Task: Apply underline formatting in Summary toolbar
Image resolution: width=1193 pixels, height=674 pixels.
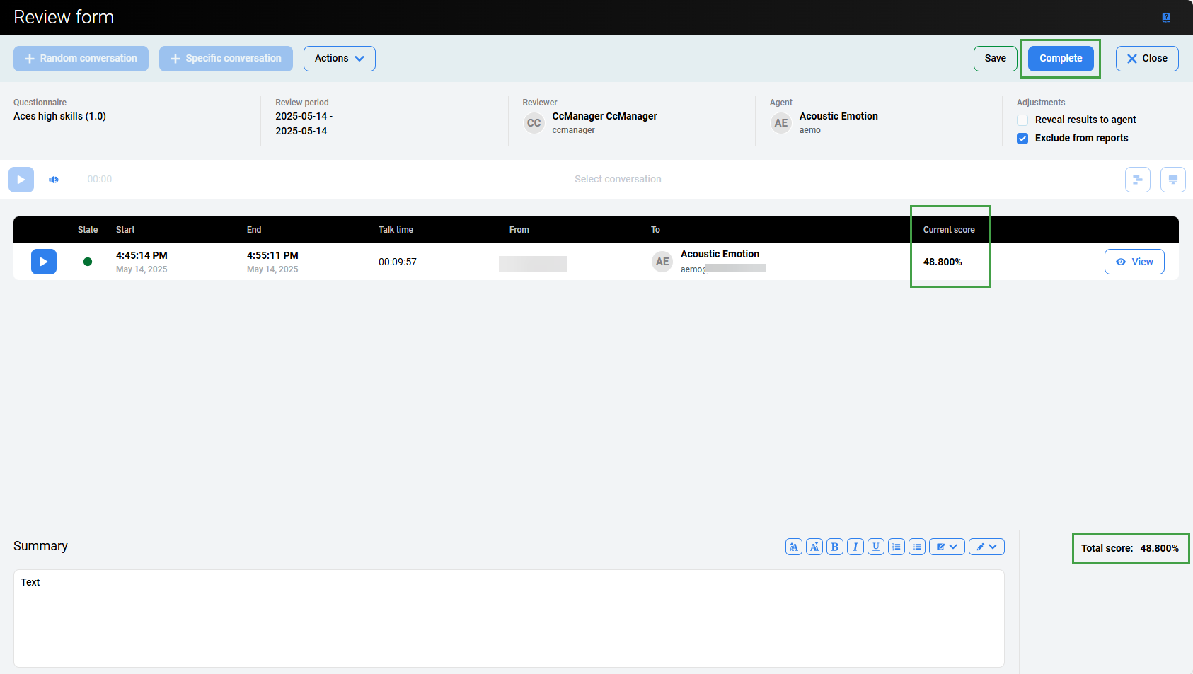Action: pos(875,547)
